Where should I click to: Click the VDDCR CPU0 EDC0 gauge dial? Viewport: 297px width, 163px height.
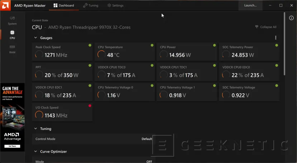coord(226,75)
